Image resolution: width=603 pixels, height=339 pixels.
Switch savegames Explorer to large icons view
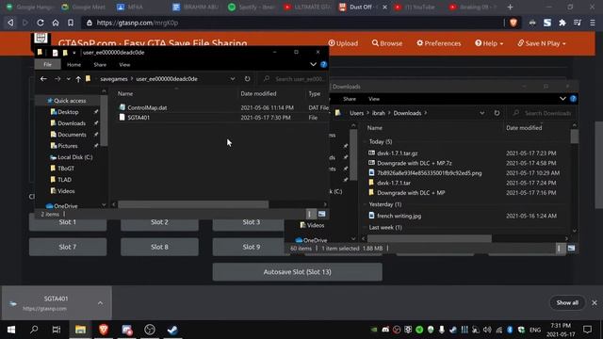tap(321, 214)
